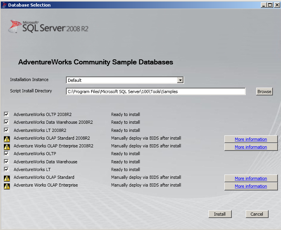This screenshot has width=281, height=230.
Task: Click the 'AdventureWorks OLAP Standard 2008R2' label
Action: (x=52, y=138)
